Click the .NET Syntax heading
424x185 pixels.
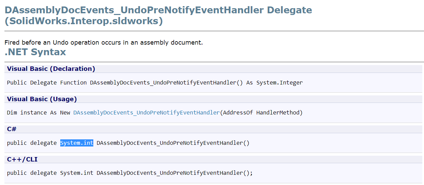35,52
